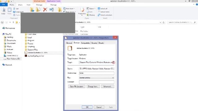Image resolution: width=198 pixels, height=111 pixels.
Task: Select the Support Files folder
Action: point(31,50)
